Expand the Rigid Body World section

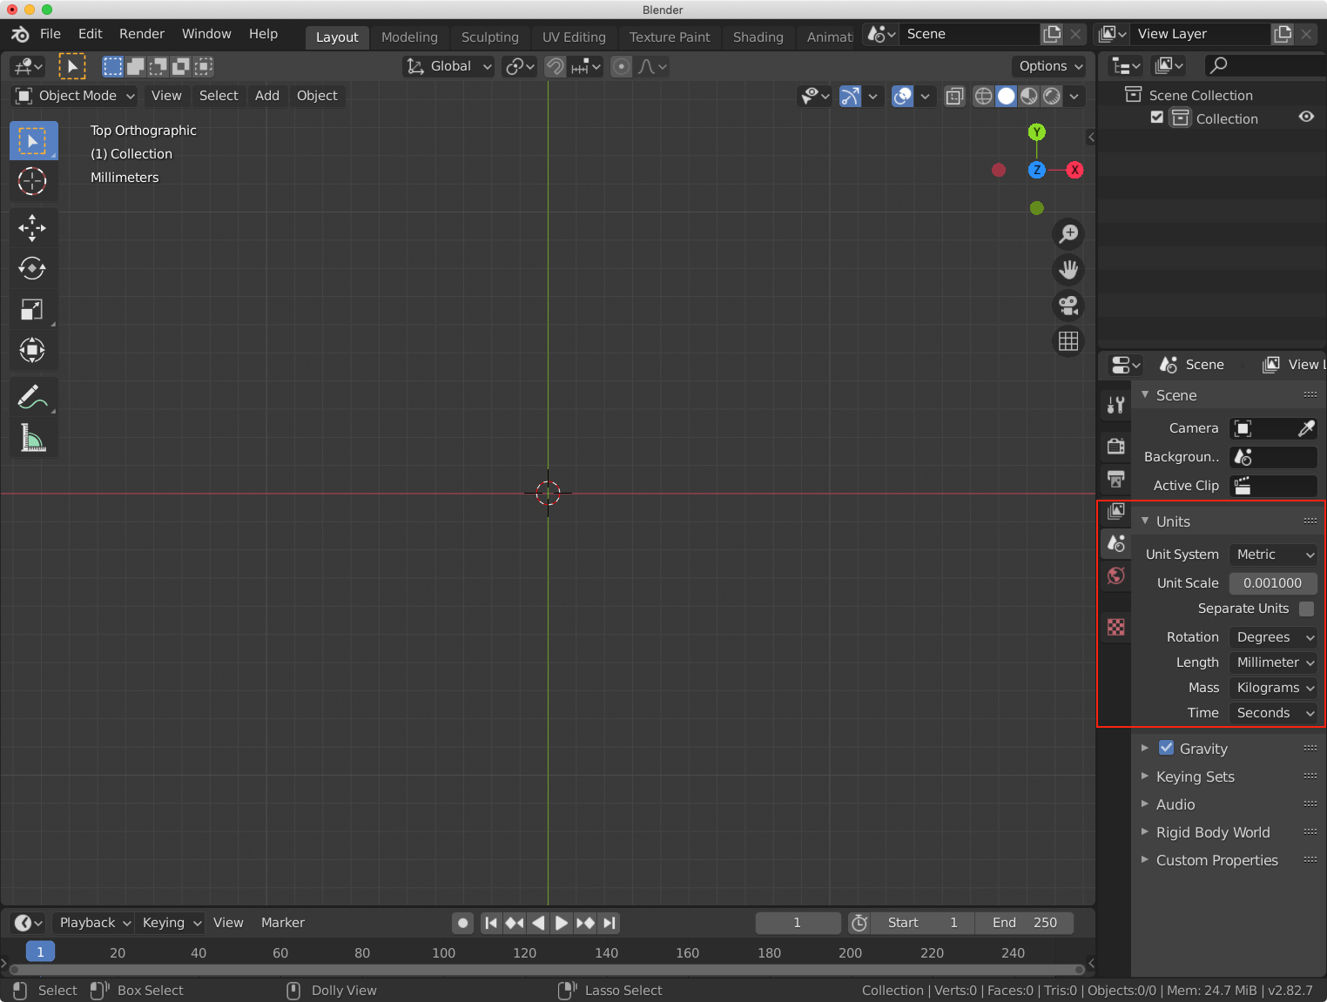pyautogui.click(x=1145, y=832)
